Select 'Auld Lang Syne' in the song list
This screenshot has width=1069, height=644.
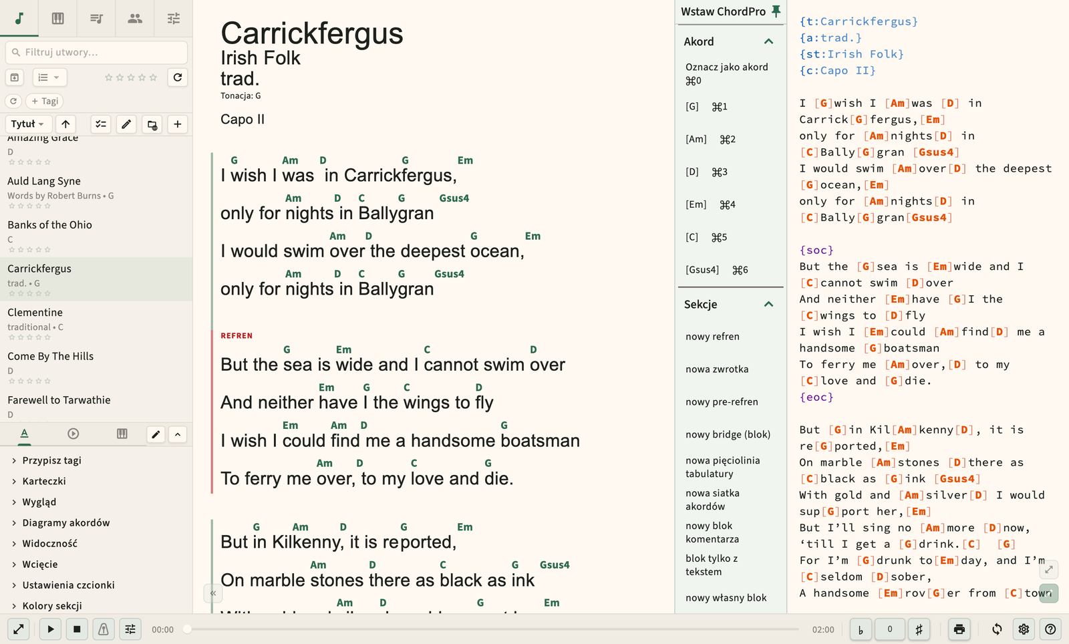point(96,192)
